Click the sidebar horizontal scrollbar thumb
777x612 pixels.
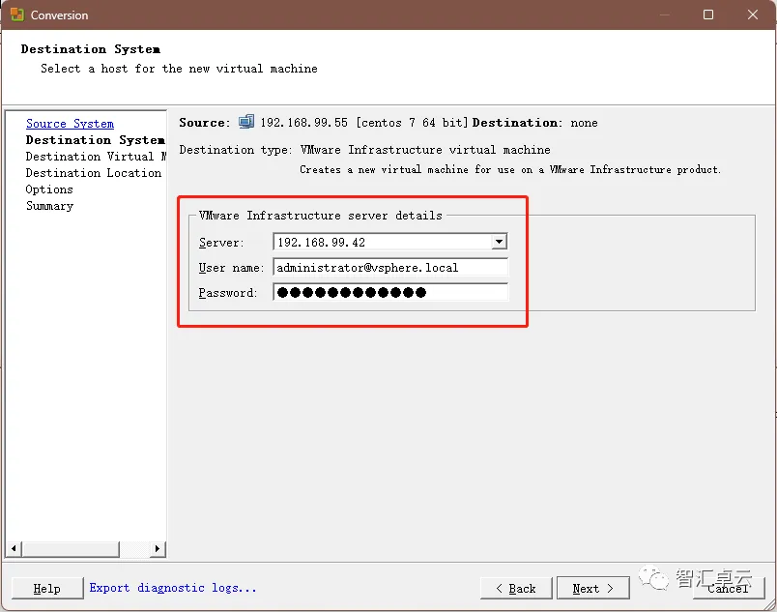coord(71,548)
